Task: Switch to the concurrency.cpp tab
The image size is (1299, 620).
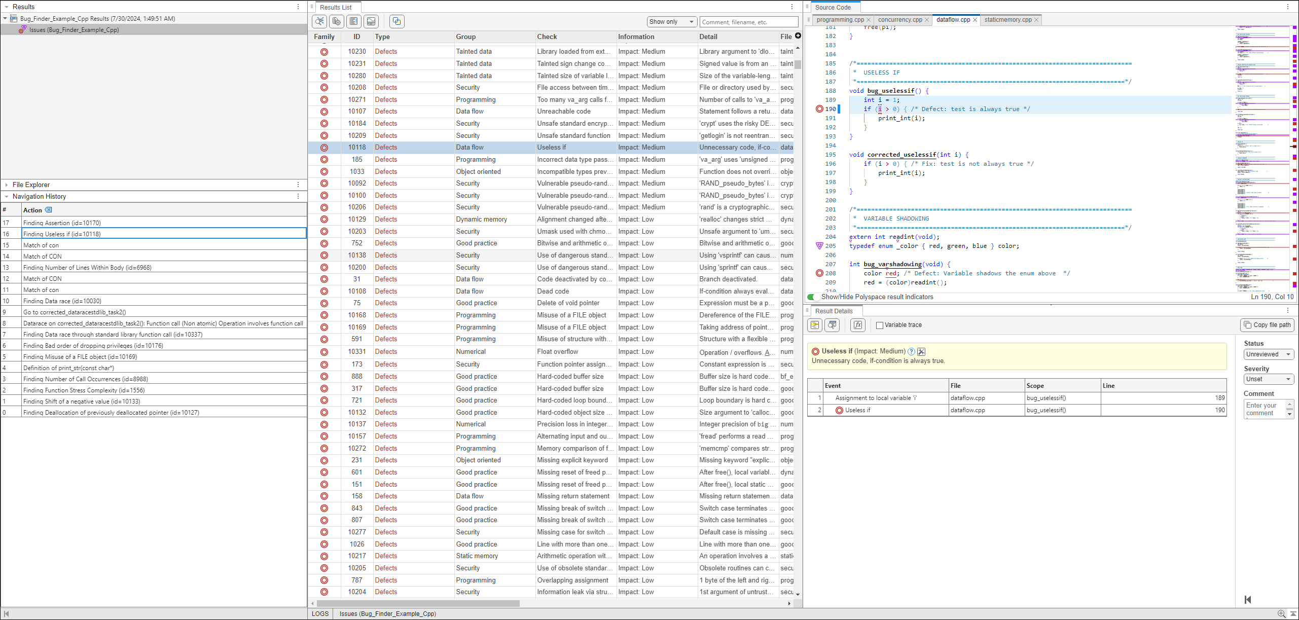Action: 900,20
